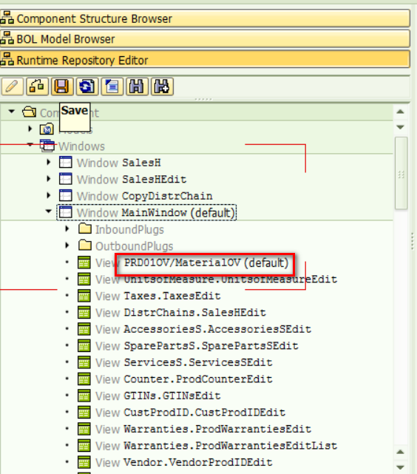Expand the Window SalesH node
Viewport: 417px width, 474px height.
point(49,163)
